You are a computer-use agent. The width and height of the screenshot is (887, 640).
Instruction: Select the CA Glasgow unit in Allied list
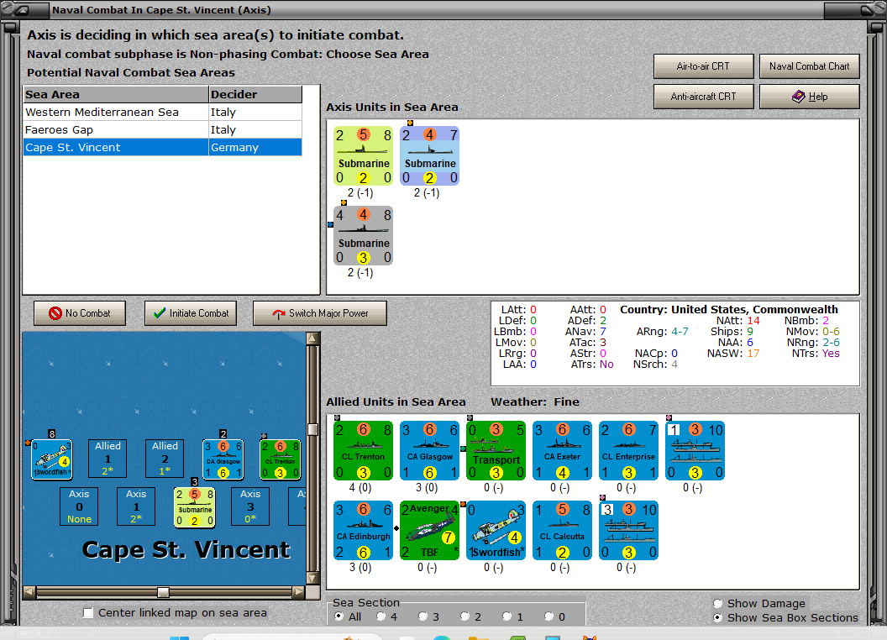[429, 451]
